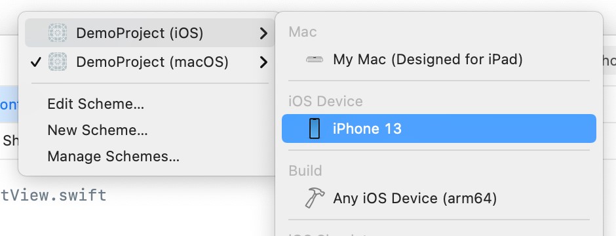Click the hammer build icon
The width and height of the screenshot is (616, 236).
point(315,197)
